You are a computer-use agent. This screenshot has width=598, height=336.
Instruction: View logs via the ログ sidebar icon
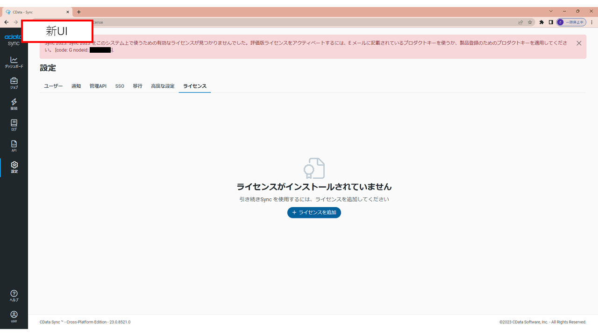click(14, 125)
